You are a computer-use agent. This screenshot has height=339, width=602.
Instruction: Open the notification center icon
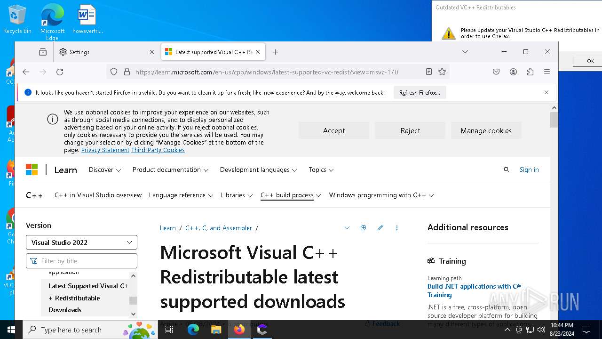(x=586, y=330)
